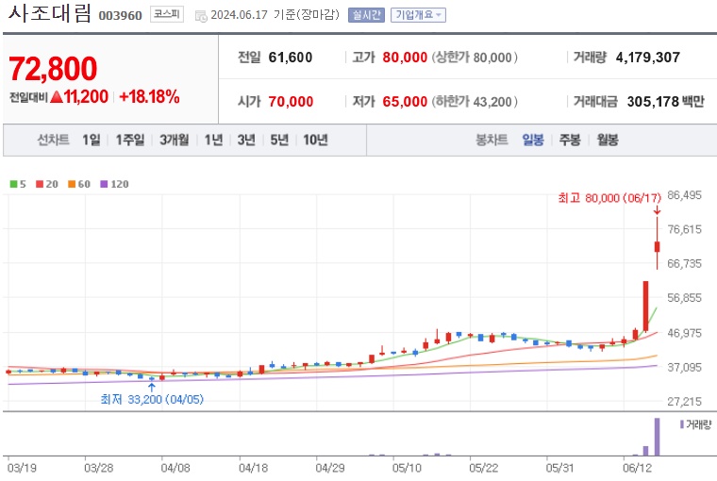
Task: Select the 주봉 weekly candle tab
Action: click(570, 140)
